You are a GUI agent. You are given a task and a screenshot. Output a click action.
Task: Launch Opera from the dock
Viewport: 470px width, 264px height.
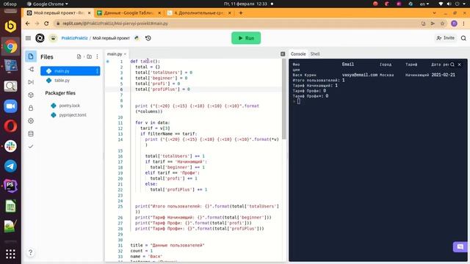[10, 126]
